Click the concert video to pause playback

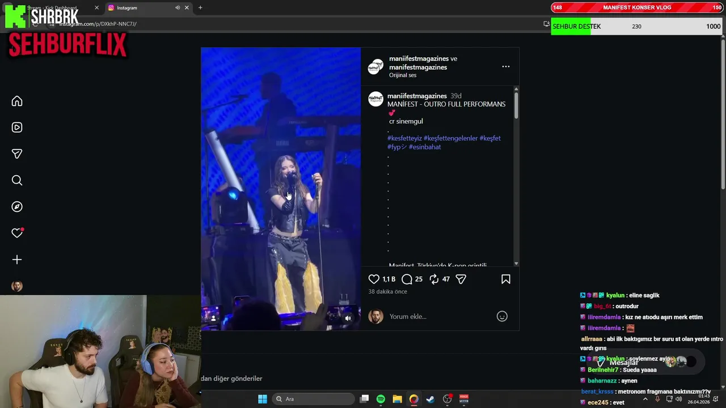click(281, 189)
